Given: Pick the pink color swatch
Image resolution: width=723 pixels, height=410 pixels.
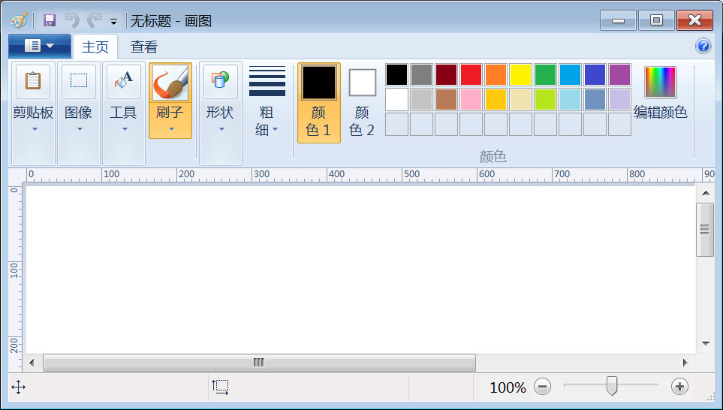Looking at the screenshot, I should pyautogui.click(x=471, y=100).
